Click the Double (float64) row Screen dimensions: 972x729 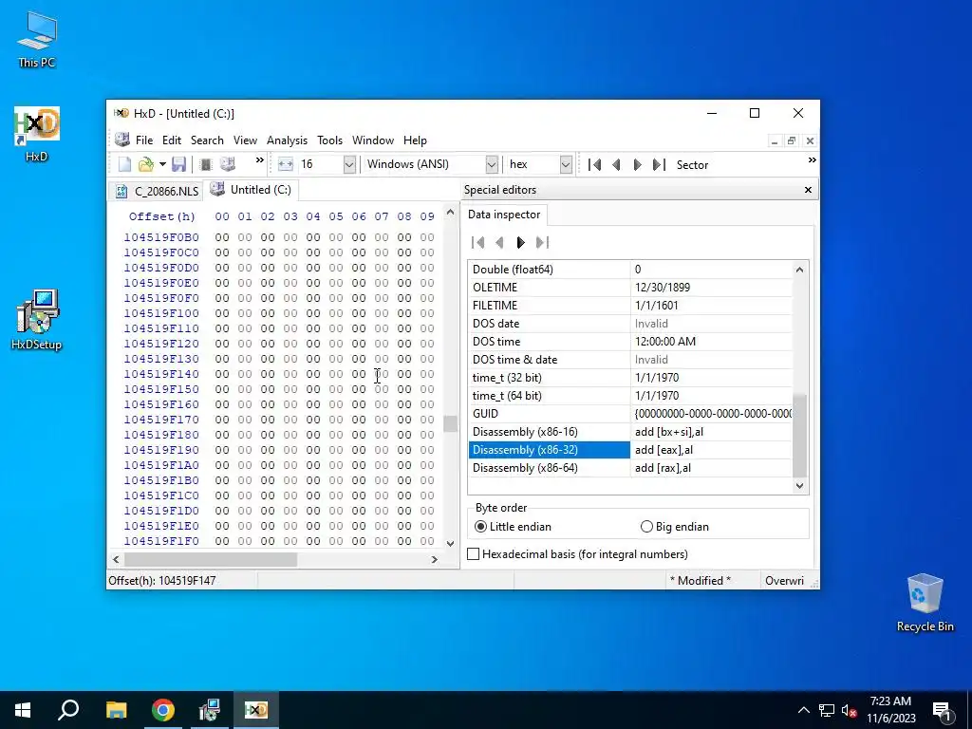click(x=630, y=270)
